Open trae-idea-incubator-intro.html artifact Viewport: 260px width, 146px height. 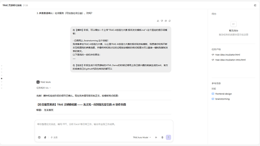[x=231, y=60]
